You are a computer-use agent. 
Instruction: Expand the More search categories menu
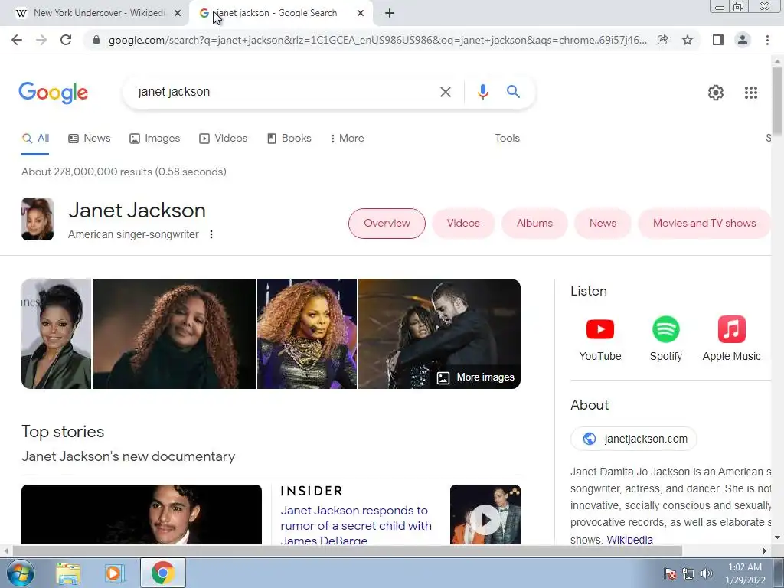(x=347, y=139)
